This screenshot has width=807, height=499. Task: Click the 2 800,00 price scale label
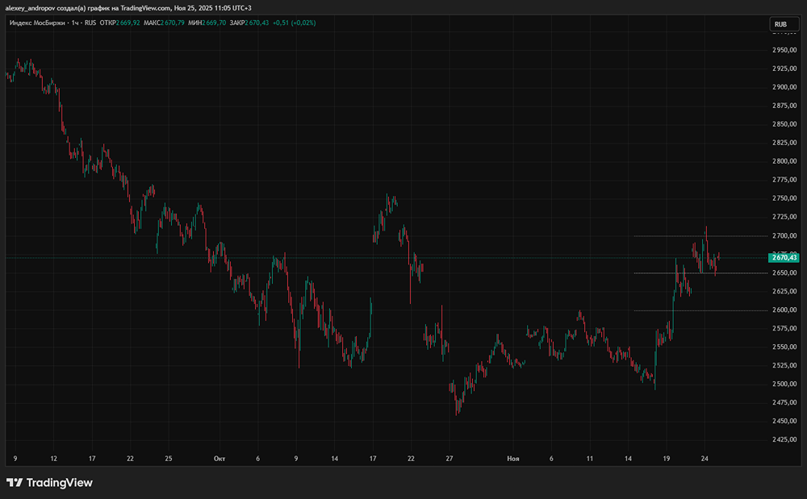(x=784, y=161)
